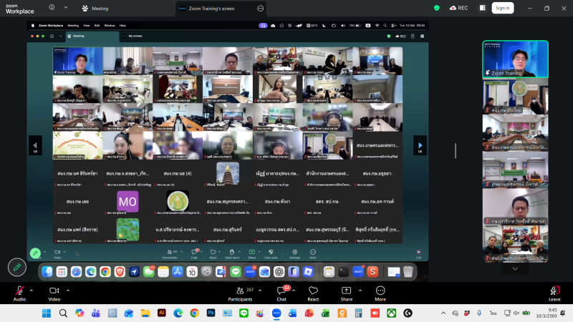This screenshot has height=322, width=573.
Task: Expand the Video options arrow
Action: (x=67, y=290)
